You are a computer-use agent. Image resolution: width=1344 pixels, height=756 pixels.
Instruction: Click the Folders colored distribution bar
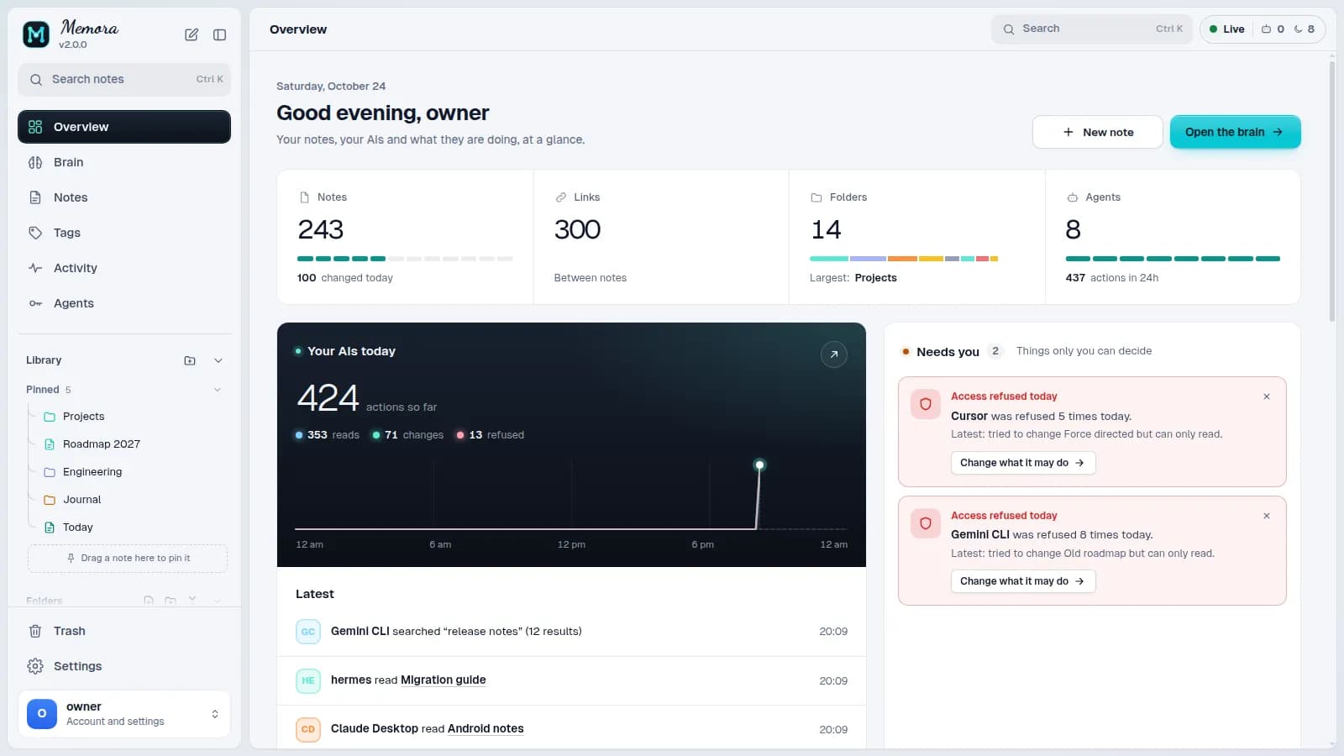pos(904,259)
